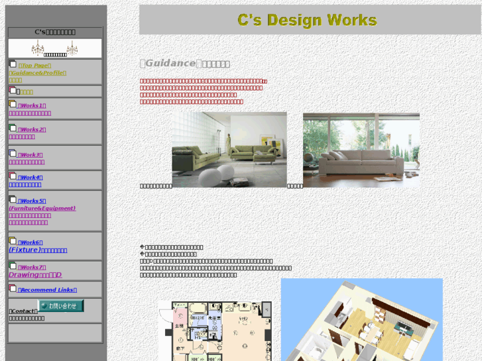Click the 2D floor plan image
This screenshot has width=482, height=361.
tap(215, 331)
